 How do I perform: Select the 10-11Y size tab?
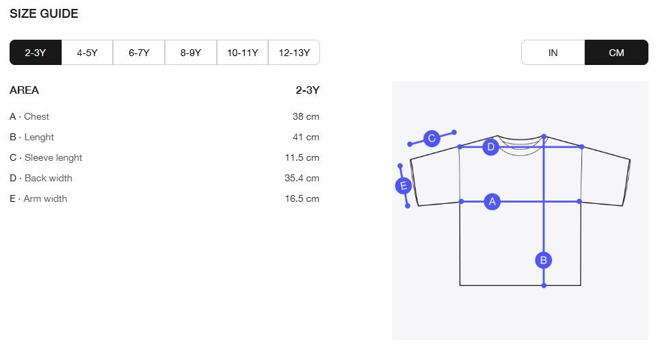click(x=243, y=53)
